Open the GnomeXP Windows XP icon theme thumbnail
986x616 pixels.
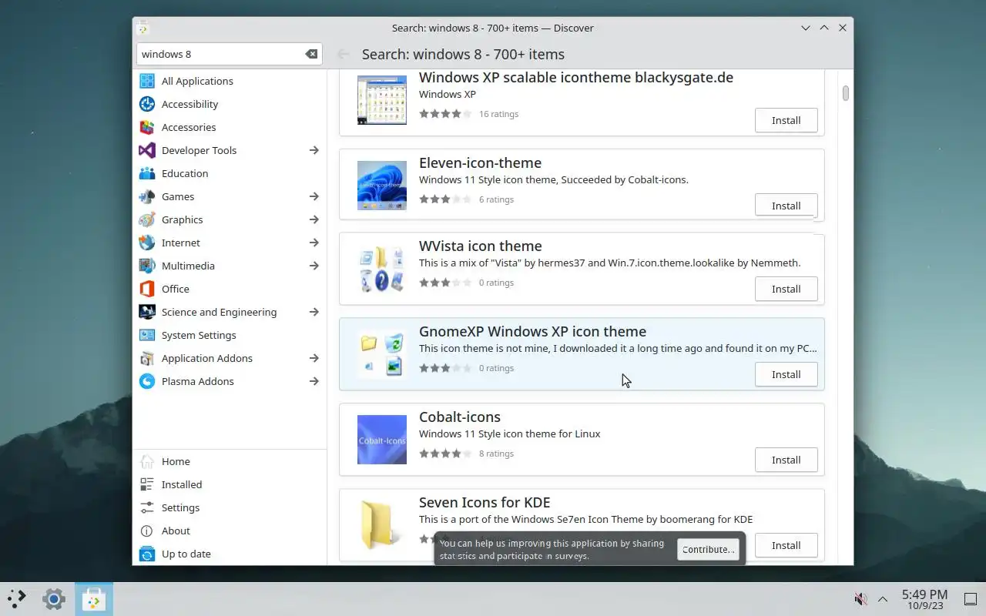(x=382, y=354)
